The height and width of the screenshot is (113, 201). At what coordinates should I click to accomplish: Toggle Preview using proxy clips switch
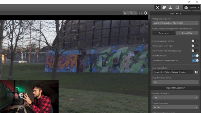tap(195, 46)
